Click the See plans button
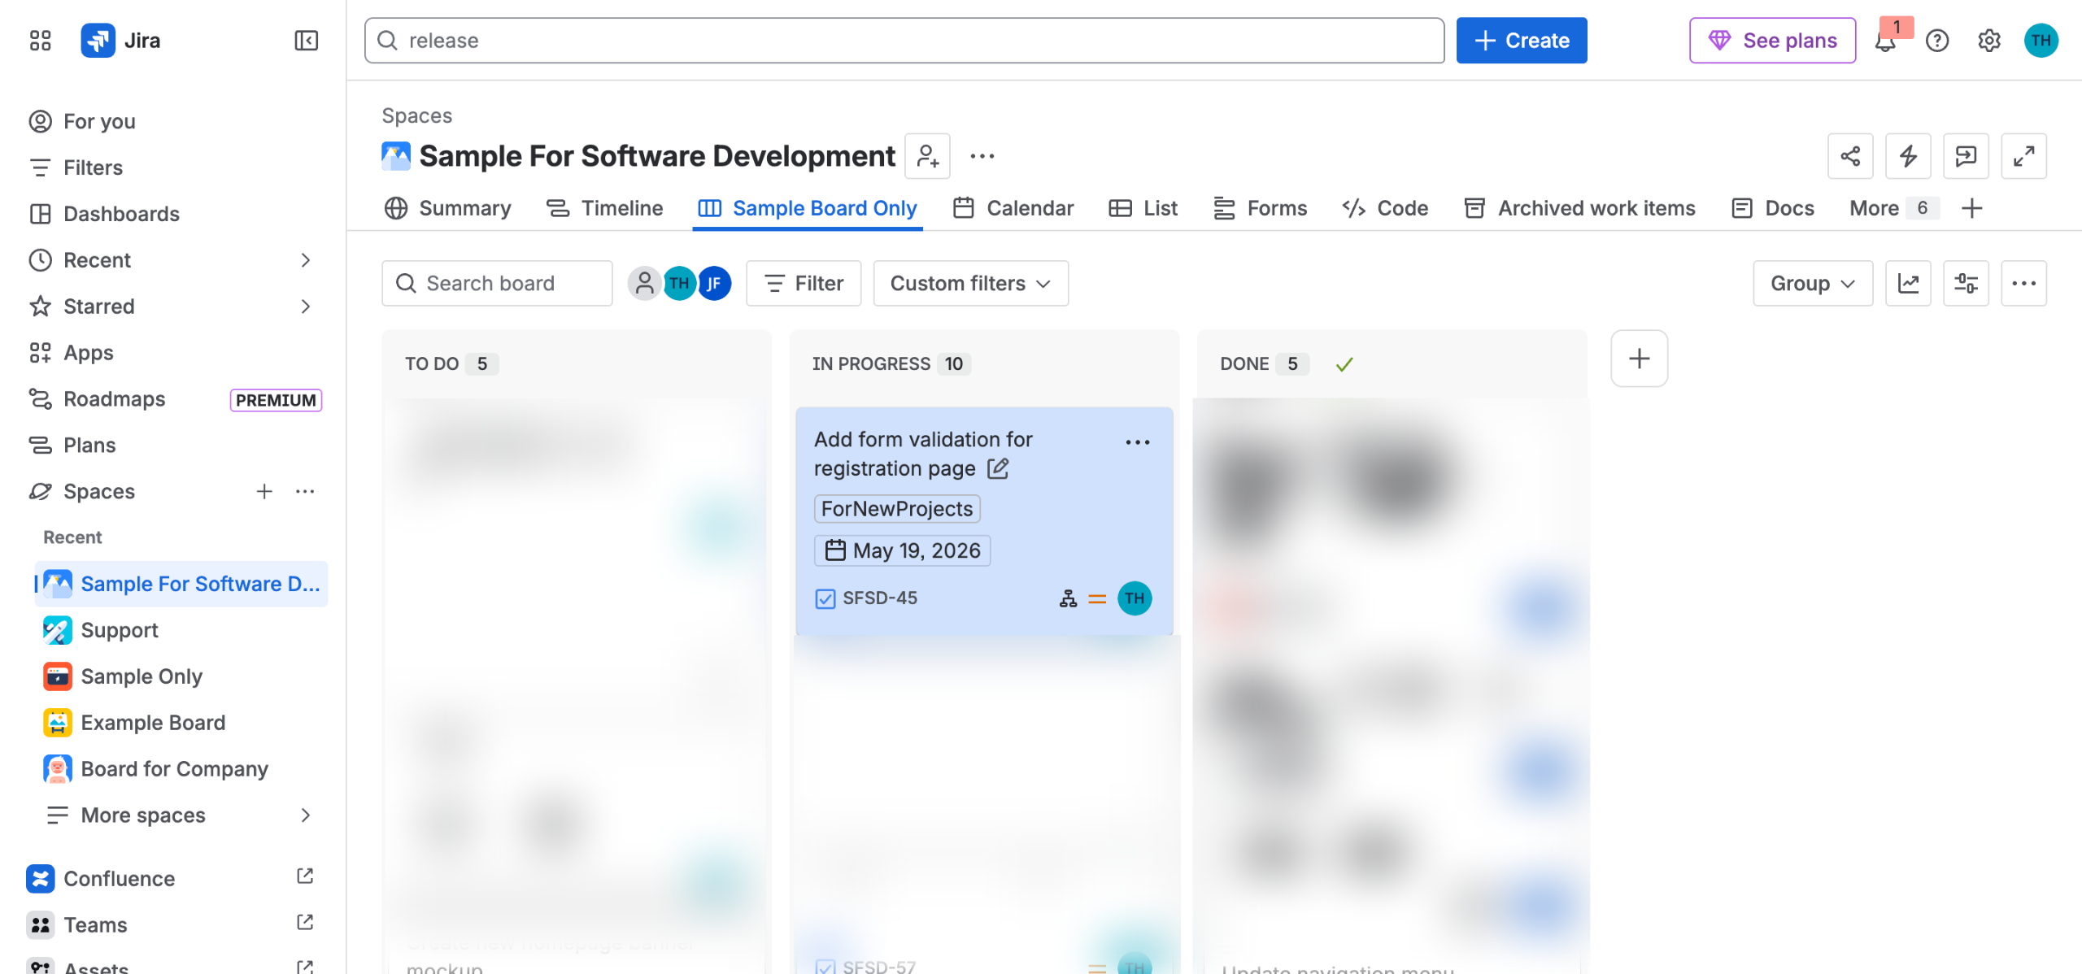The height and width of the screenshot is (974, 2082). 1772,41
